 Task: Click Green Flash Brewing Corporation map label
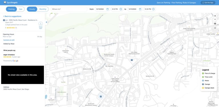189,29
